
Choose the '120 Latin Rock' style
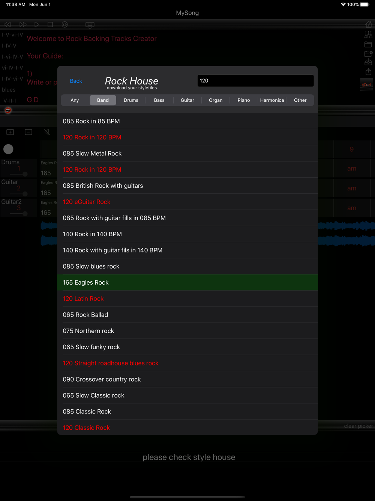point(187,299)
